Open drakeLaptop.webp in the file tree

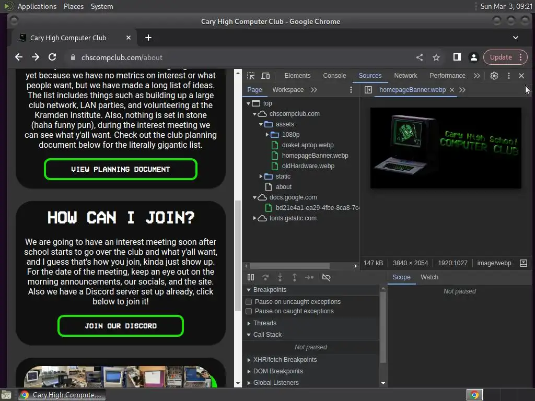(x=307, y=145)
